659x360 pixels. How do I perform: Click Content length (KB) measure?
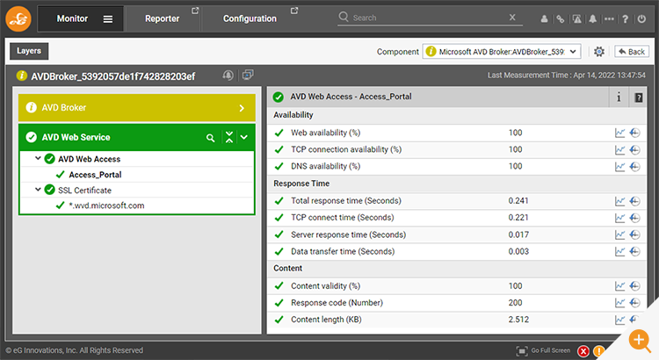click(326, 320)
